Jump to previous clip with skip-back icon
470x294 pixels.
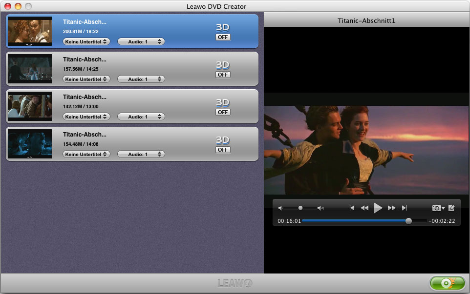tap(352, 208)
